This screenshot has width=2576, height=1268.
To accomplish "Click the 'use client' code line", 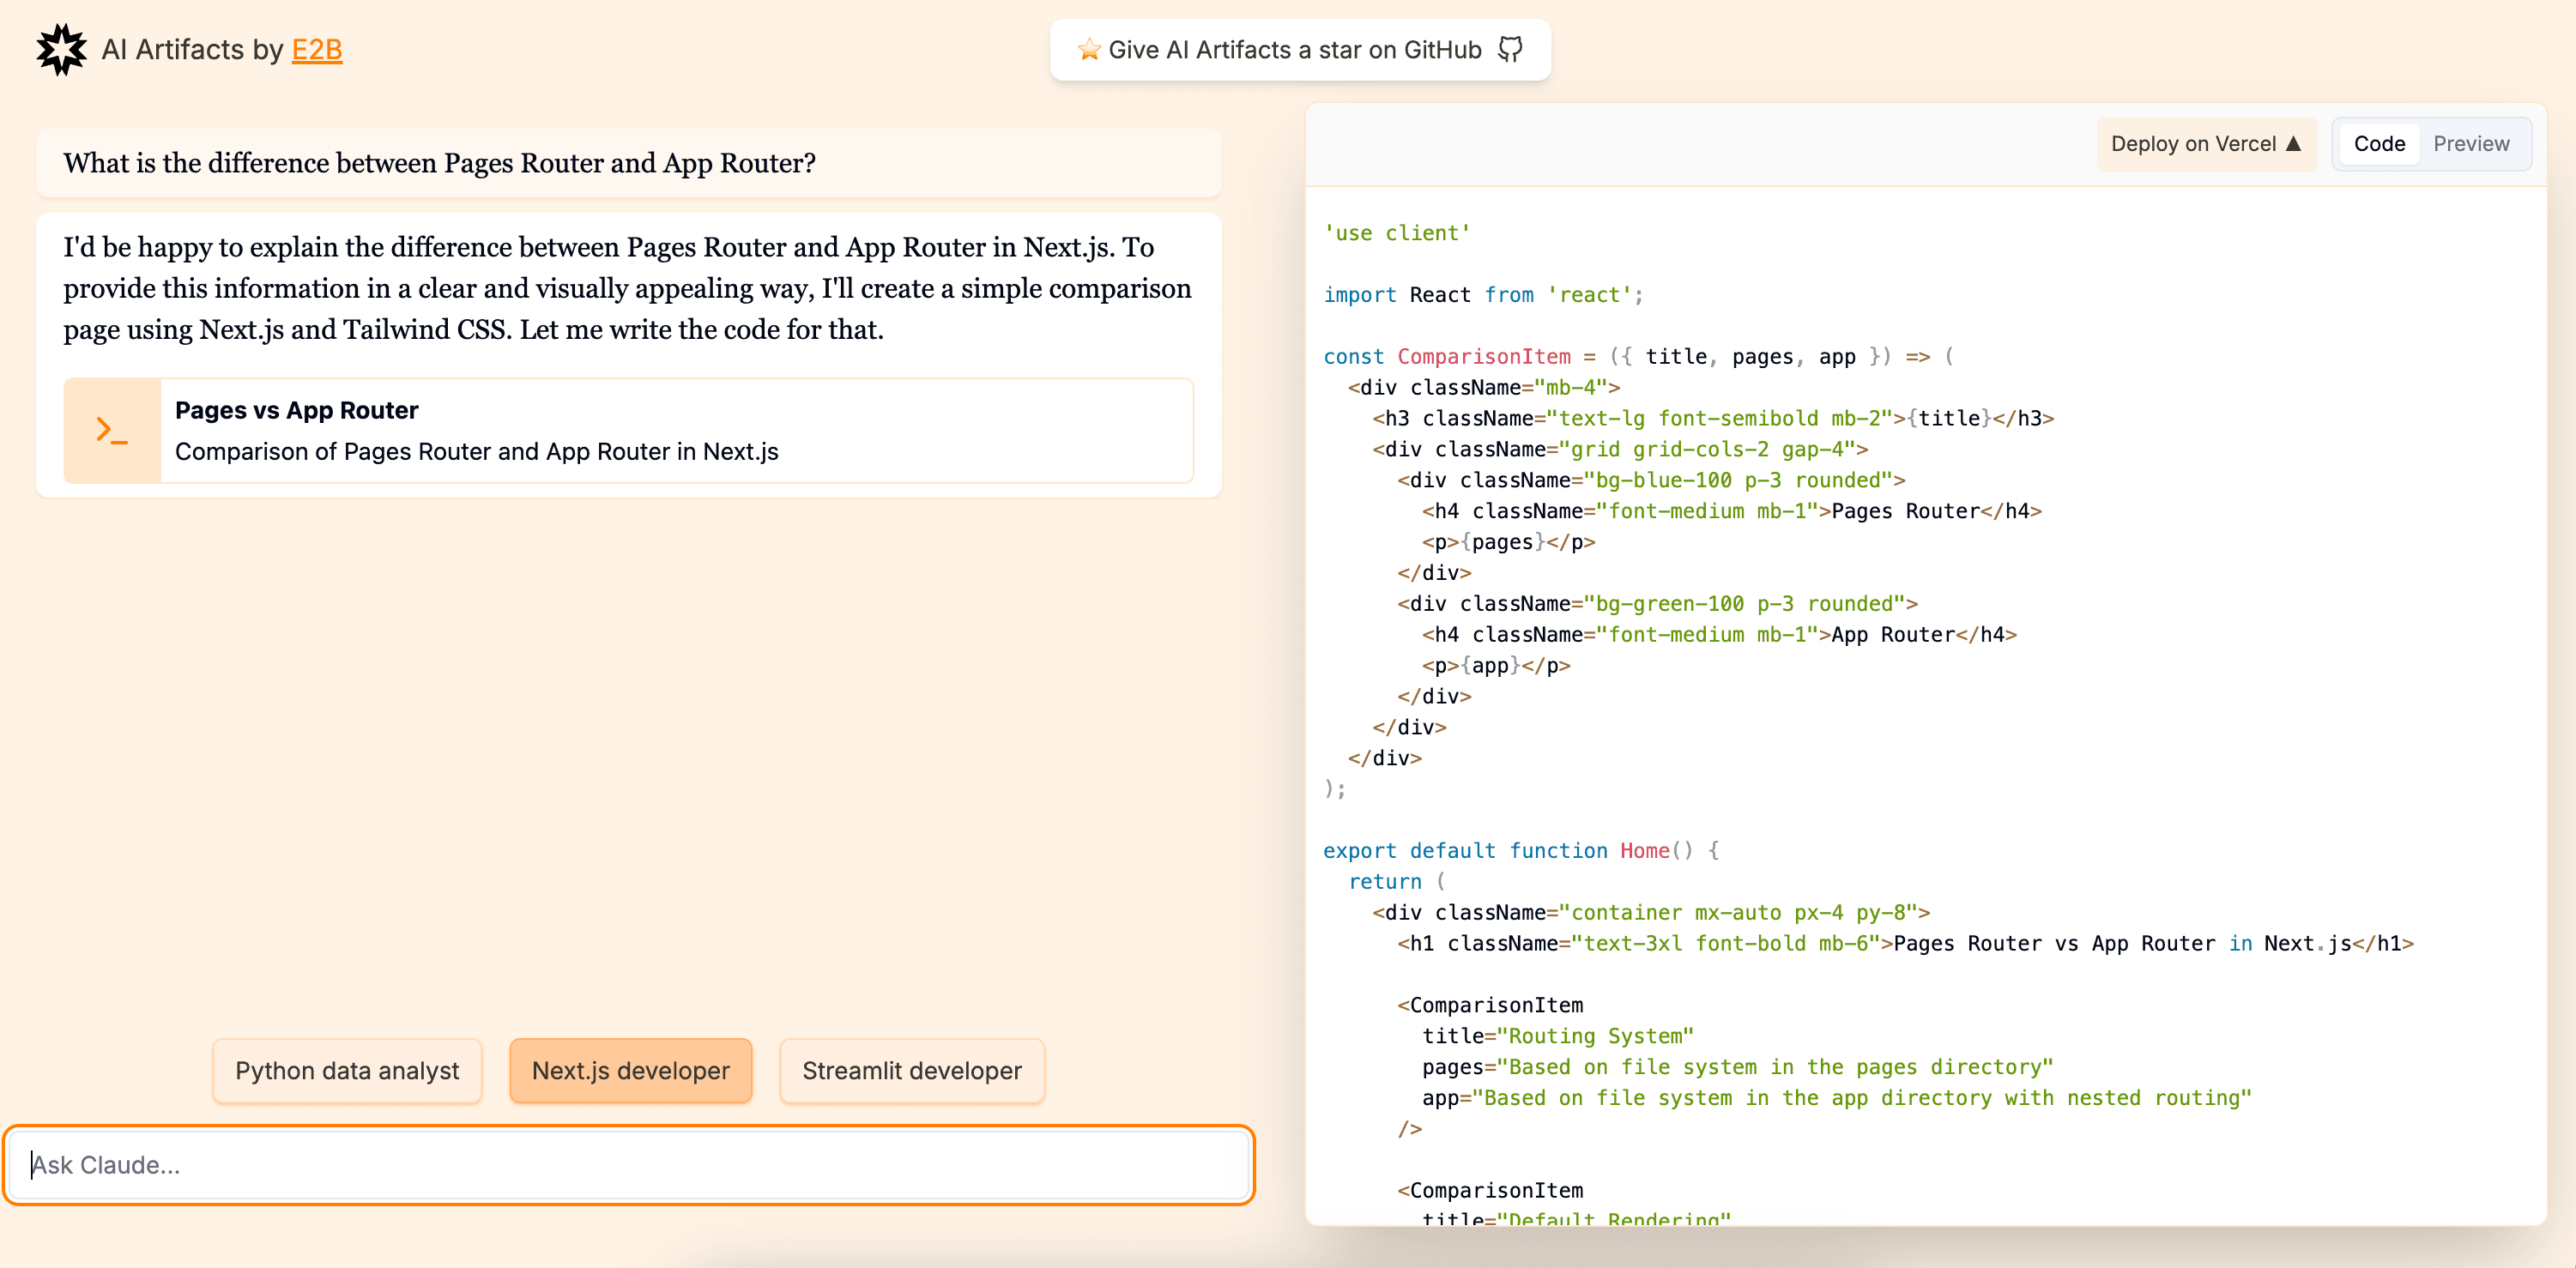I will pyautogui.click(x=1397, y=233).
